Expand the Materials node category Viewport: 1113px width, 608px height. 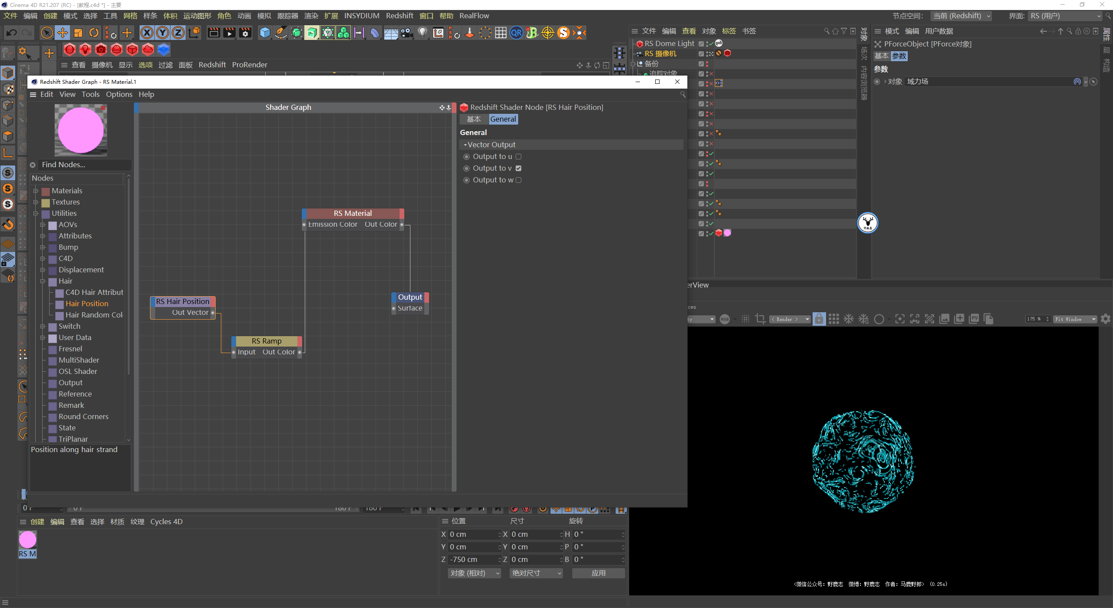pos(36,191)
